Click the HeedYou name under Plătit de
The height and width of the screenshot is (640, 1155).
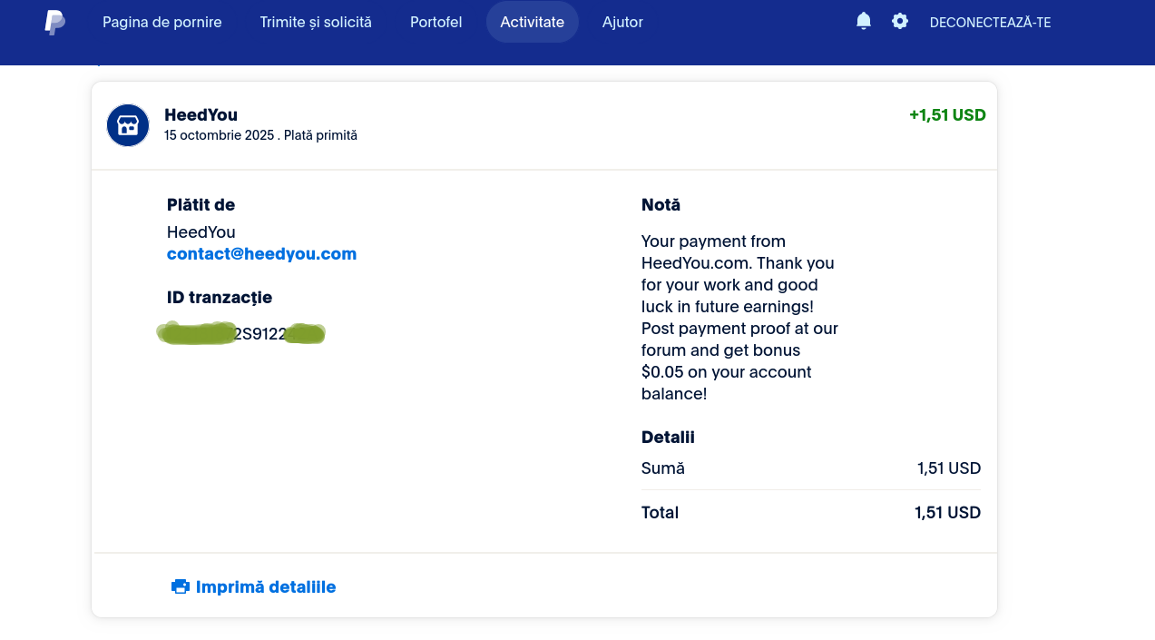pyautogui.click(x=201, y=232)
